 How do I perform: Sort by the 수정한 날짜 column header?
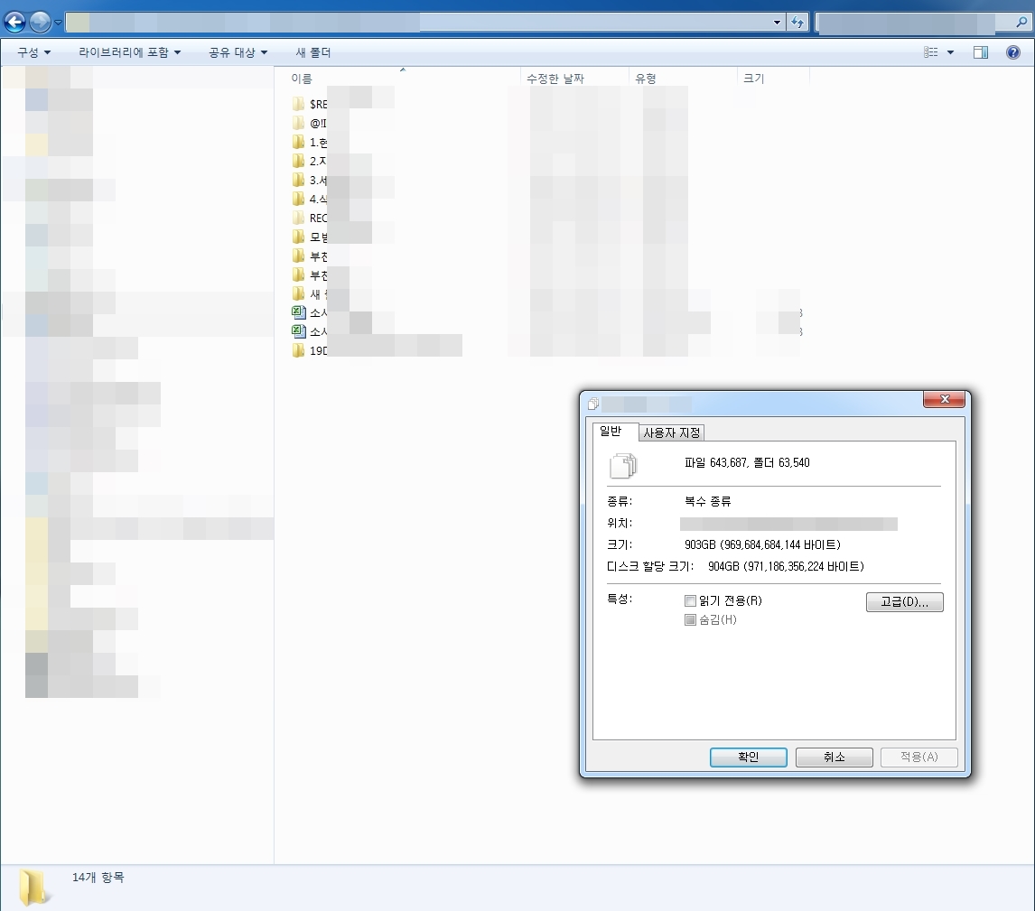(574, 78)
